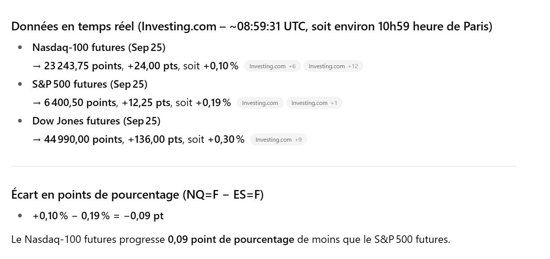Click the 'S&P 500 futures (Sep 25)' bullet title

point(90,84)
